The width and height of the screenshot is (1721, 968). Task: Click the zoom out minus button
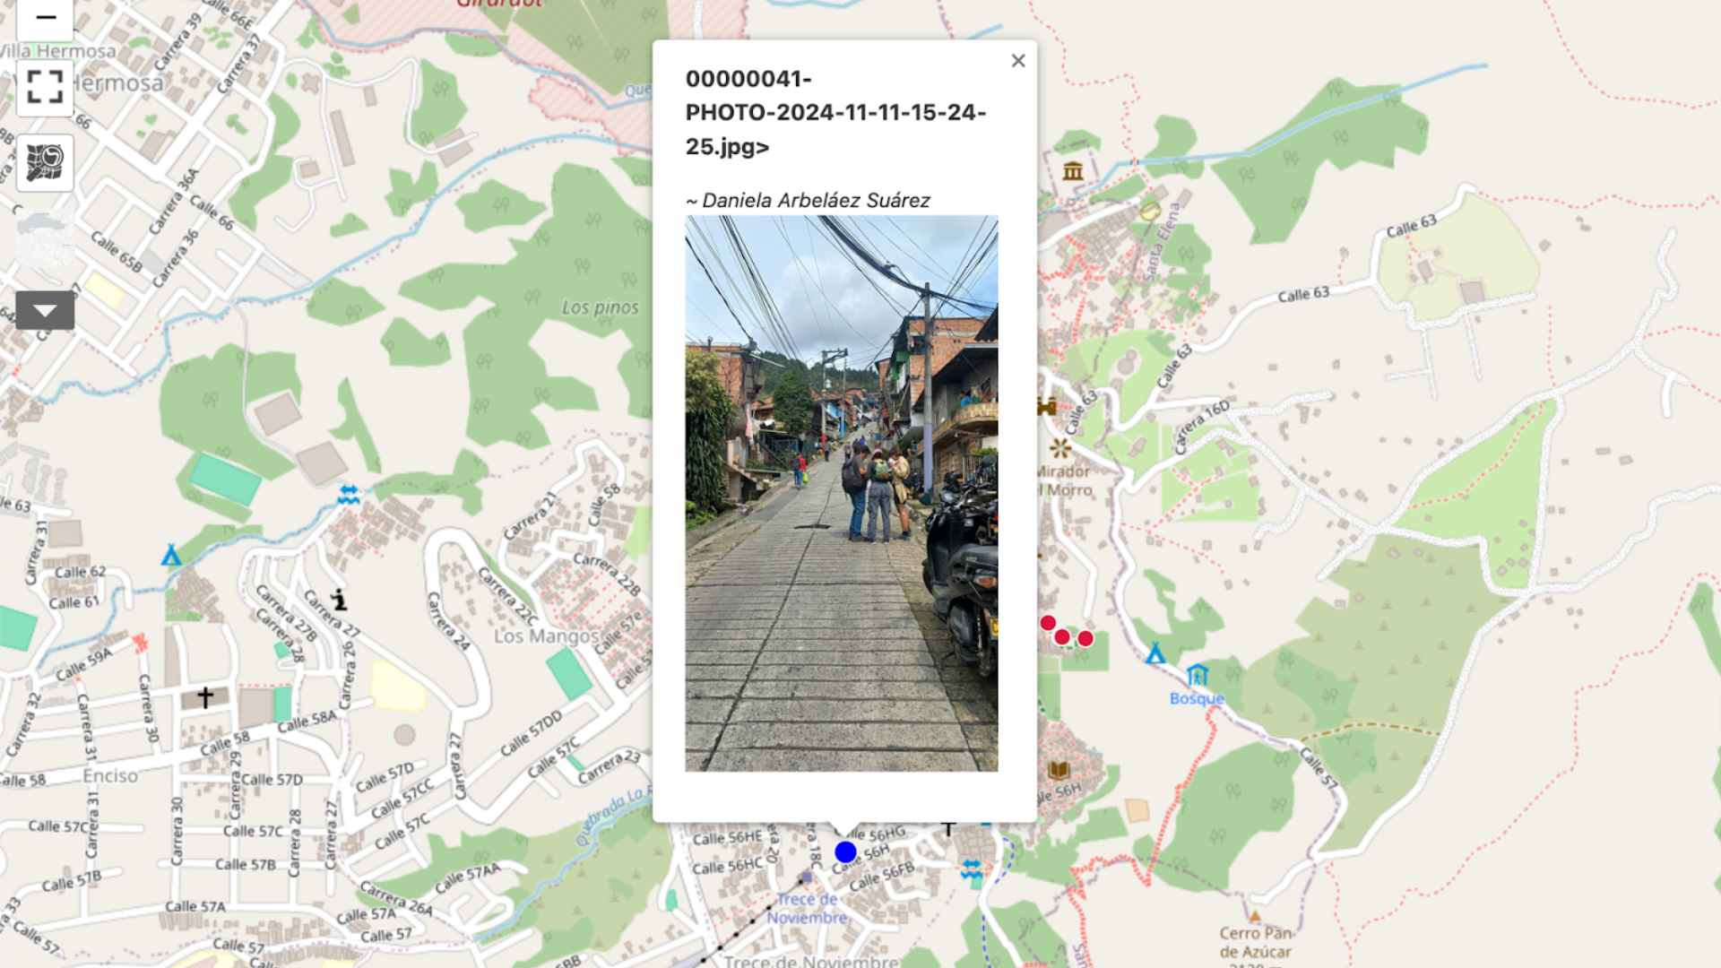point(45,18)
